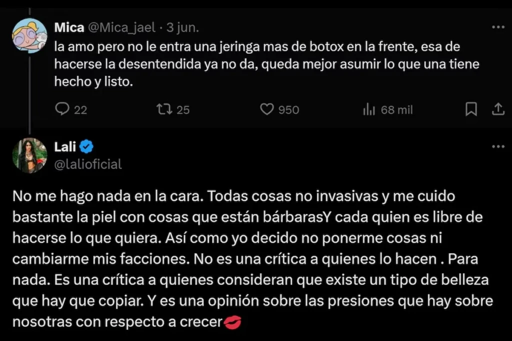Open the @lalioficial handle link

87,164
